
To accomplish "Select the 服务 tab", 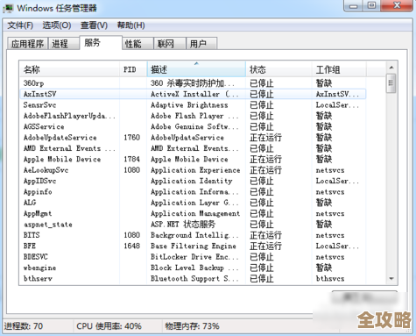I will coord(101,43).
